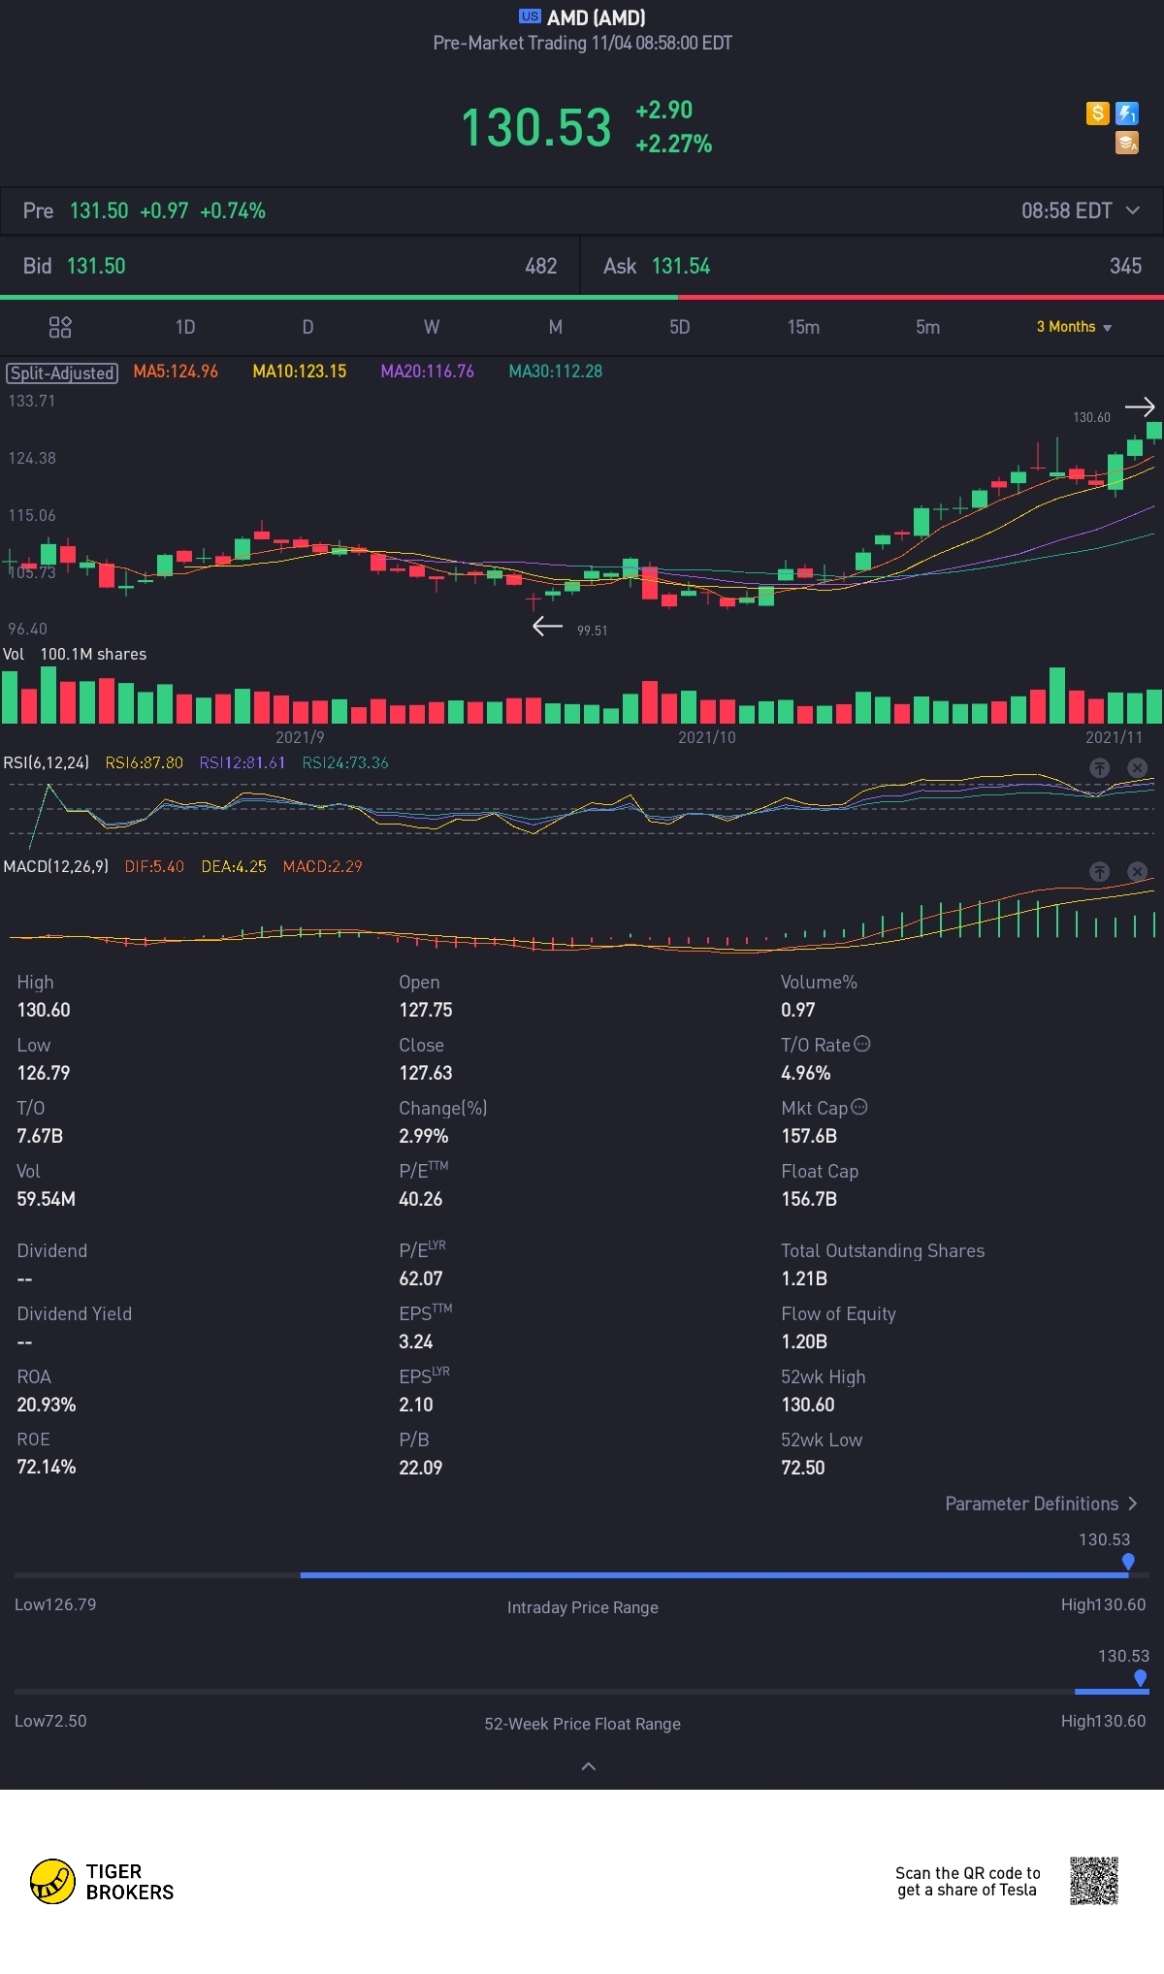Switch to the 5m chart tab
This screenshot has width=1164, height=1974.
coord(928,327)
